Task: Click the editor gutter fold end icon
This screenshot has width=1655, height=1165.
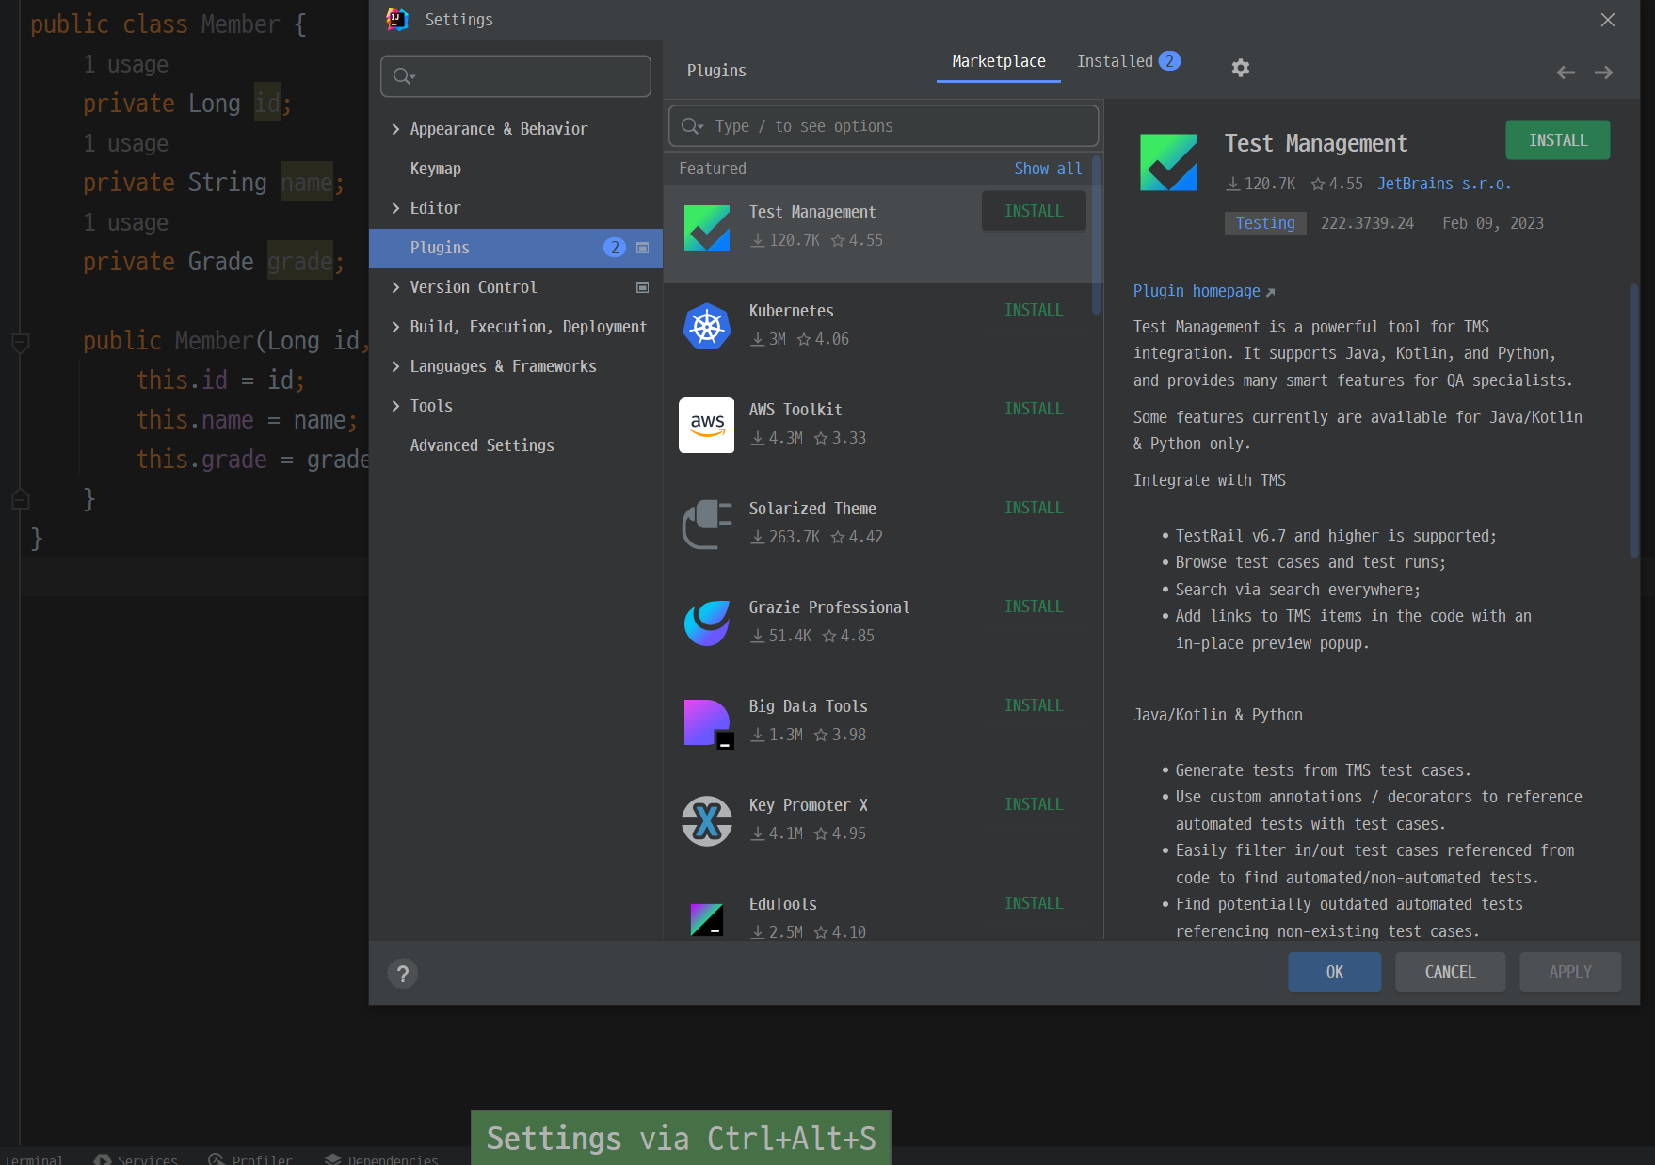Action: click(21, 499)
